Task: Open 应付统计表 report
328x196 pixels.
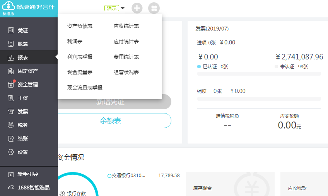Action: click(x=126, y=42)
